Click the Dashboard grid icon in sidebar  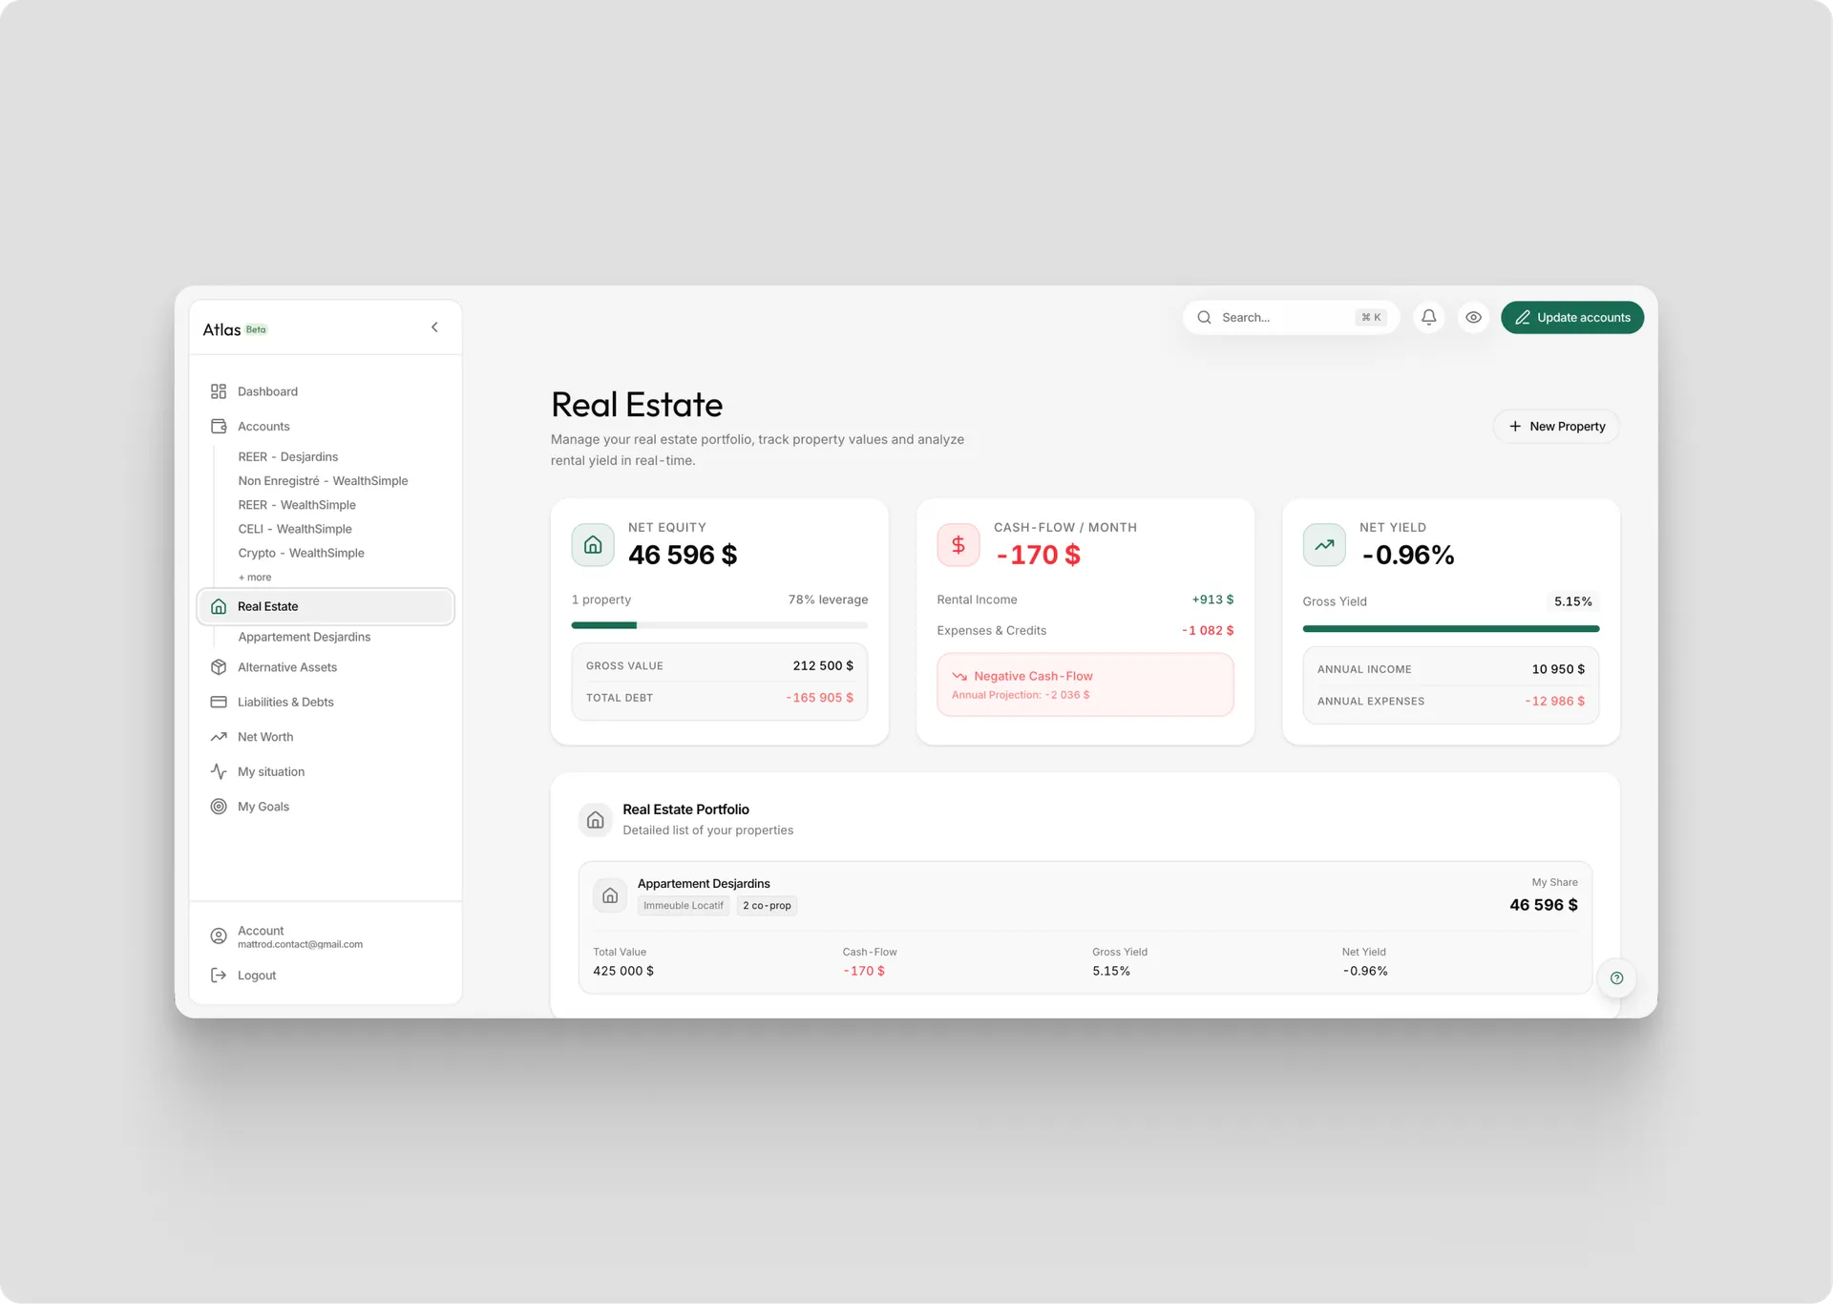[219, 391]
